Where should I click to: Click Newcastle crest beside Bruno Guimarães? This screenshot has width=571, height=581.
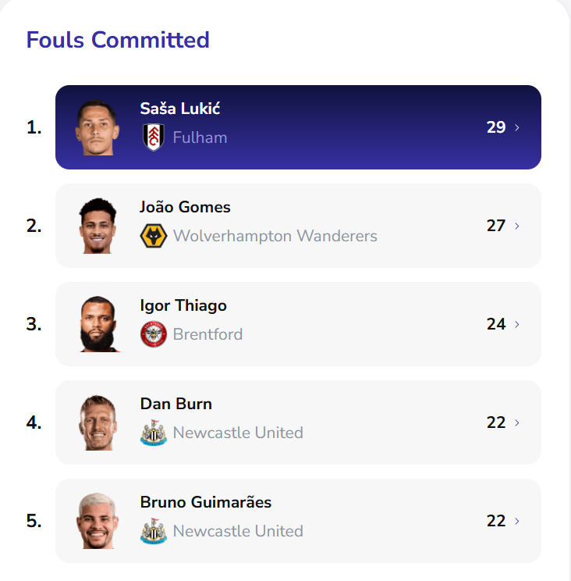point(154,531)
